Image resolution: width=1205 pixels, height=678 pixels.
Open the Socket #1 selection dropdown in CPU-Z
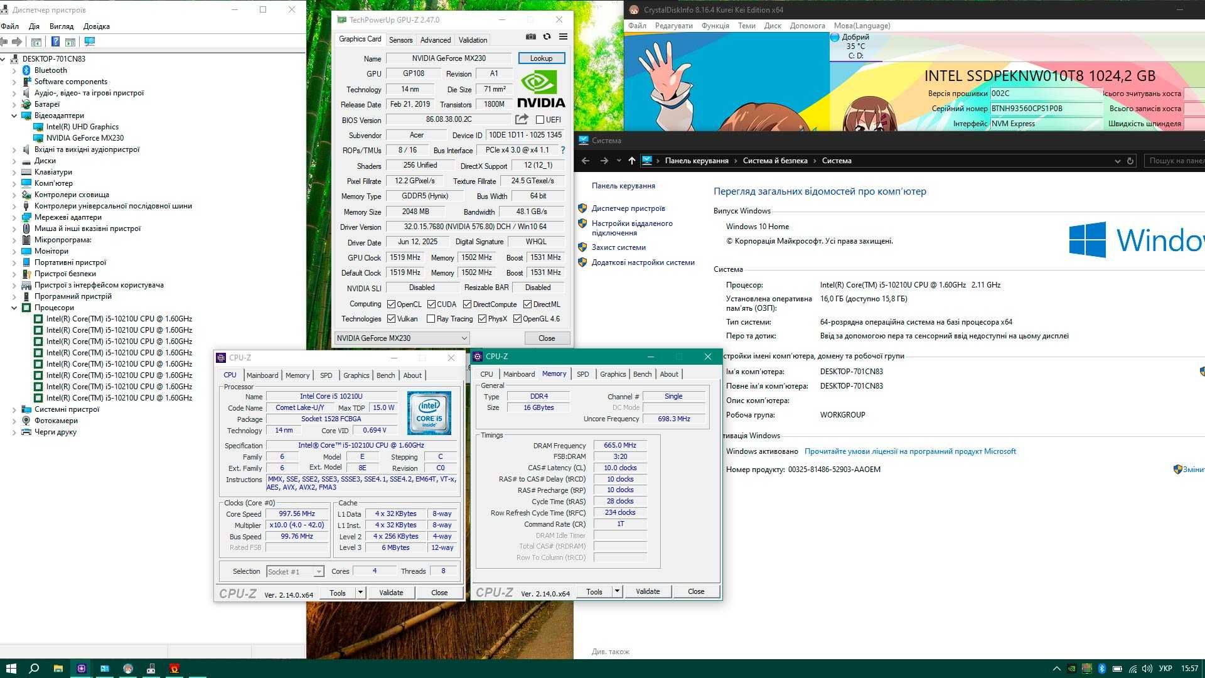click(x=294, y=571)
